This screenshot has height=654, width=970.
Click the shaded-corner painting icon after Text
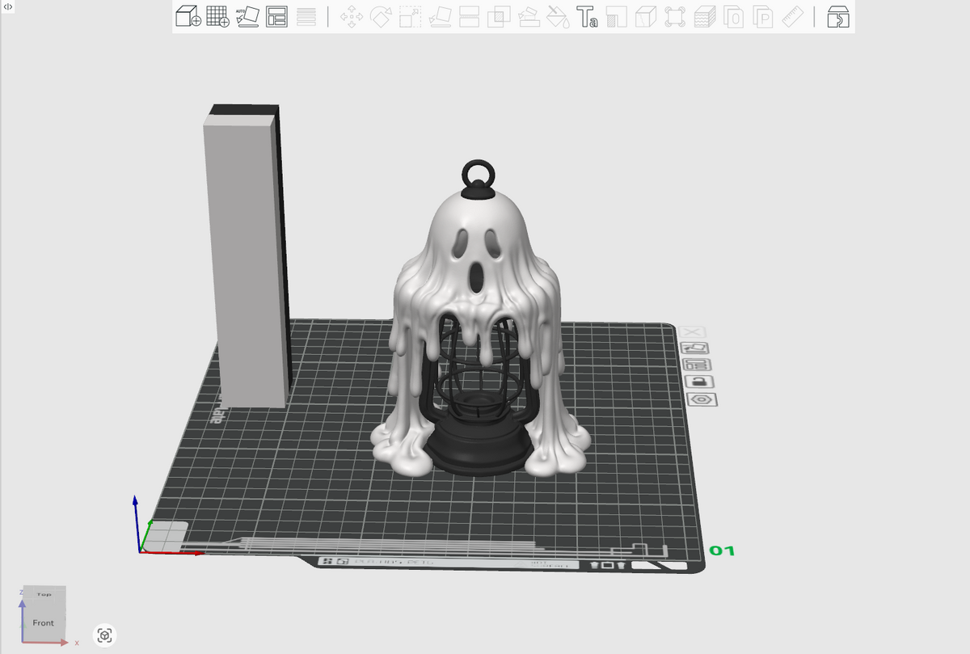point(616,17)
